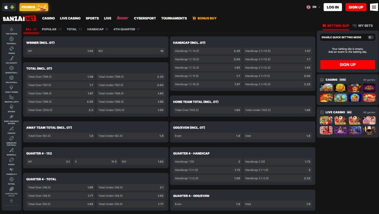
Task: Select Total Over (196.5) odds 1.58
Action: click(x=60, y=77)
